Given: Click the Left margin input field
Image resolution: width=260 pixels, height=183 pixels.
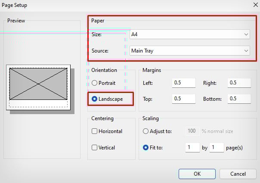Looking at the screenshot, I should pos(184,83).
